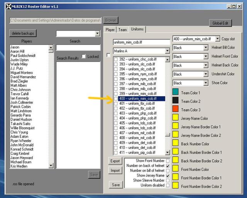The image size is (247, 198).
Task: Change Jersey Name Border Color 2 swatch
Action: [175, 134]
